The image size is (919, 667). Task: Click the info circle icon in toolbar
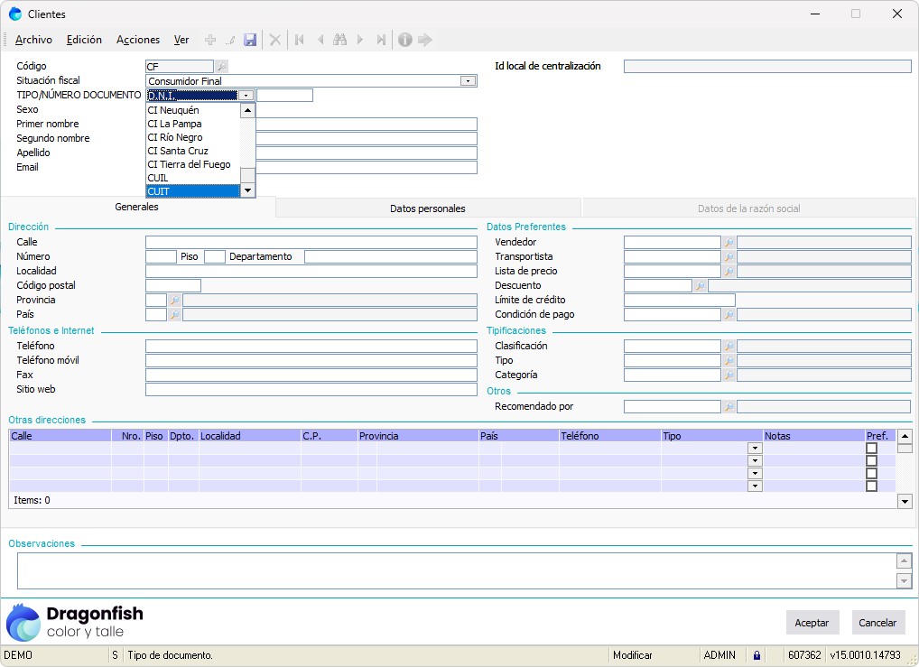click(404, 40)
